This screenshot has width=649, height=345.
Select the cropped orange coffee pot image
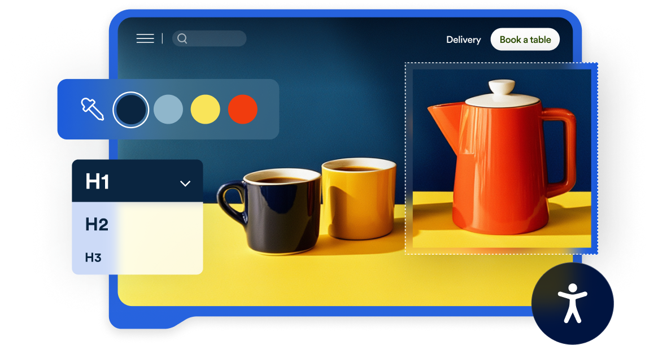pos(501,159)
